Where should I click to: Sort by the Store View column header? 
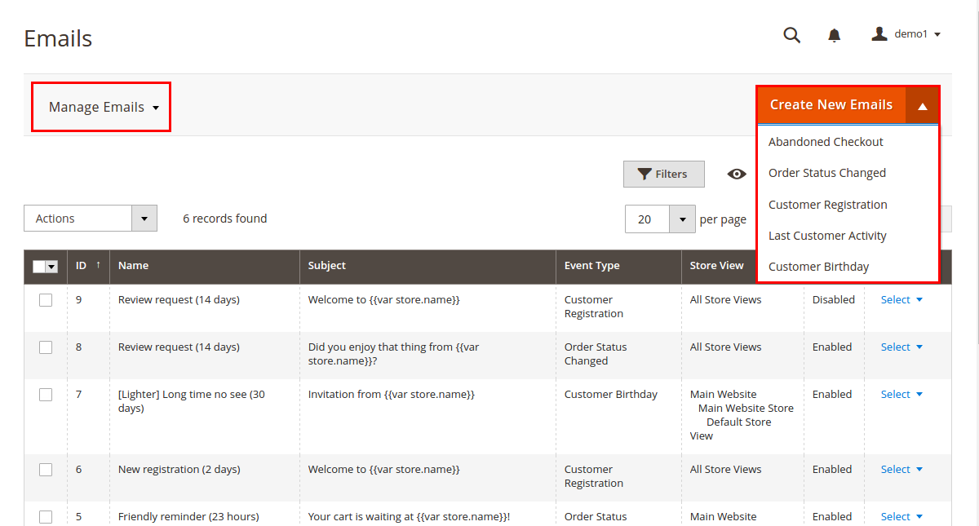[717, 266]
